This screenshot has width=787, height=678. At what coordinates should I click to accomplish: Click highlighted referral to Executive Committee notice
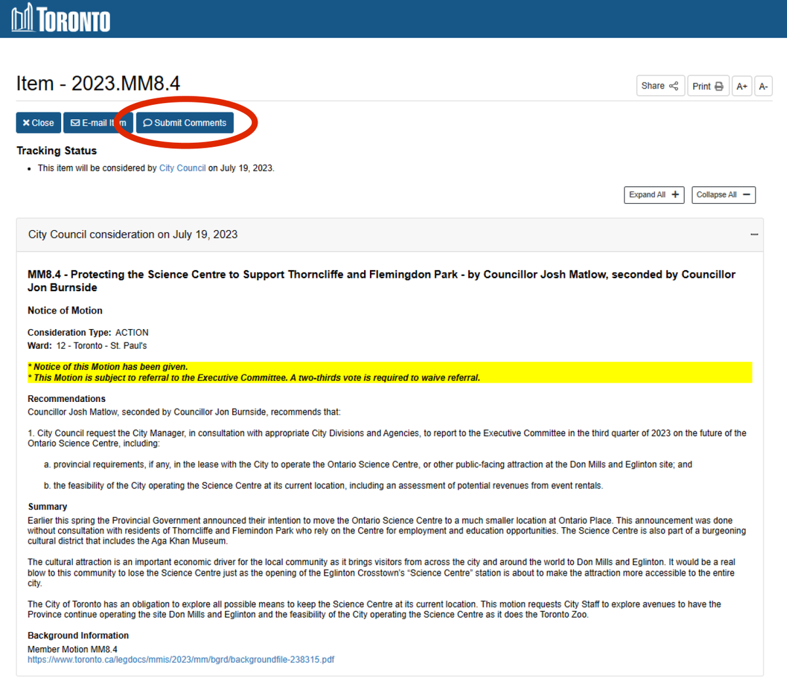tap(254, 378)
